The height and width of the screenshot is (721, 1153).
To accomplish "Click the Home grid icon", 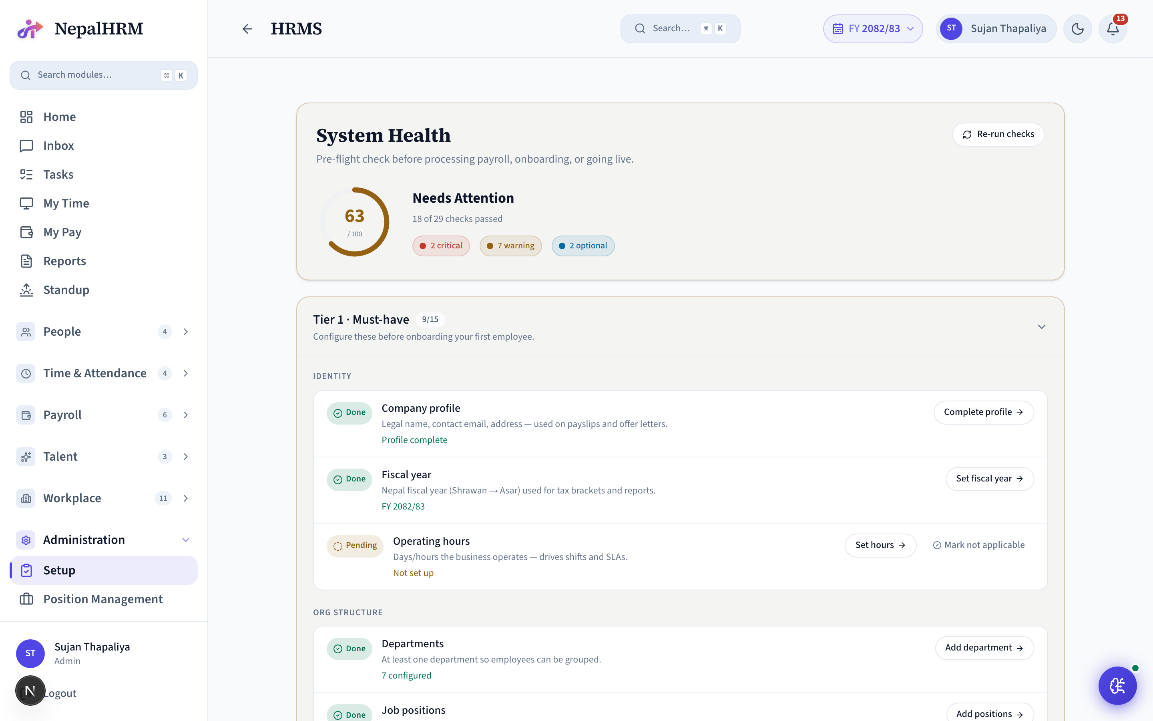I will pos(26,117).
